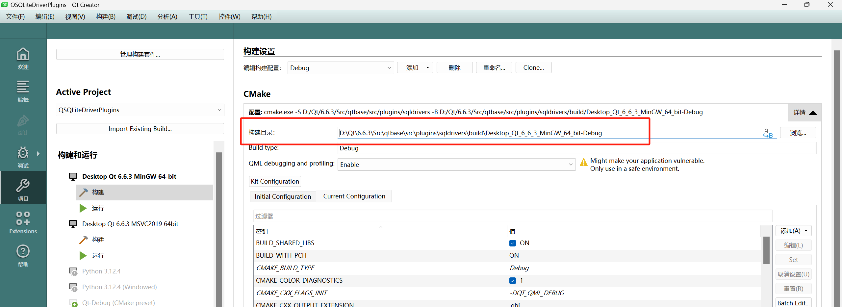Open the 帮助(H) menu

(x=261, y=16)
